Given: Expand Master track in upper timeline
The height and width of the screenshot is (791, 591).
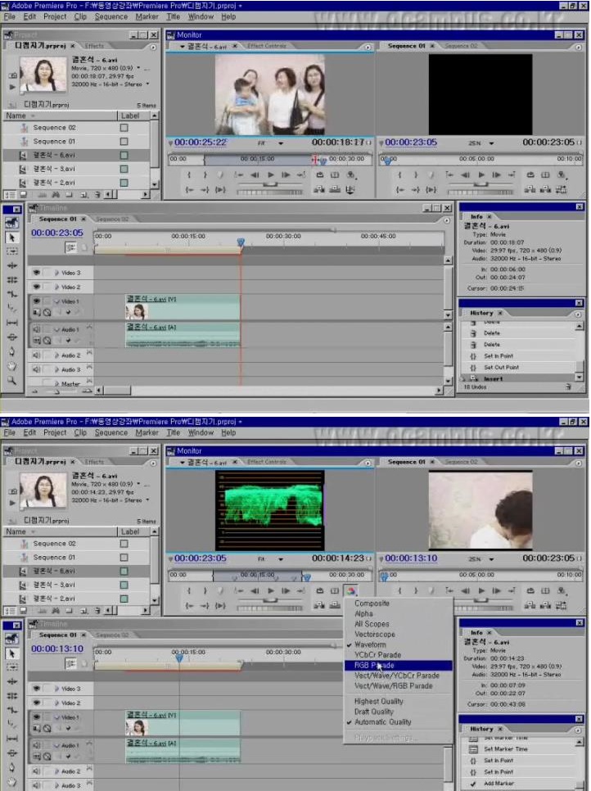Looking at the screenshot, I should click(57, 384).
